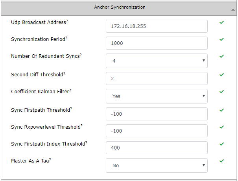238x181 pixels.
Task: Click help mark beside Second Diff Threshold
Action: coord(64,73)
